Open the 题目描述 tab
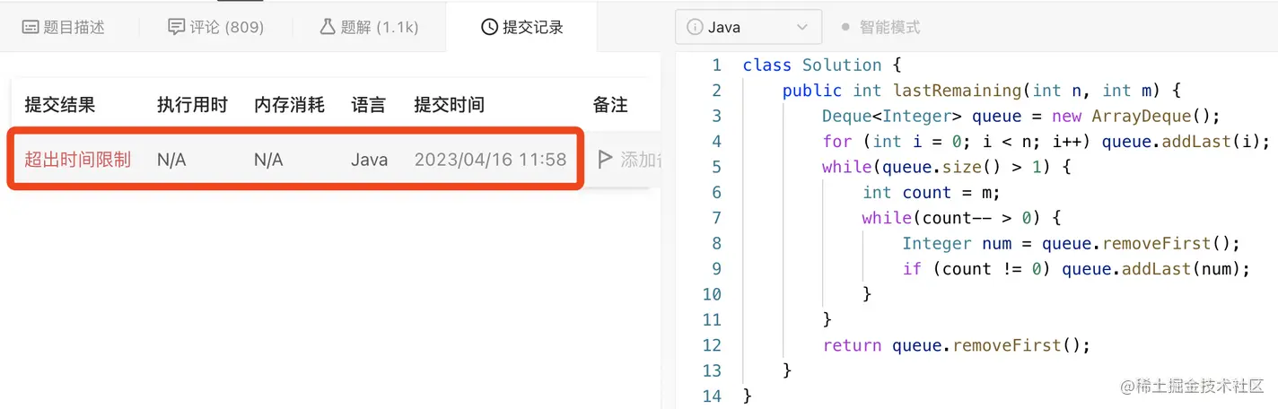Screen dimensions: 1278x409 (x=63, y=27)
